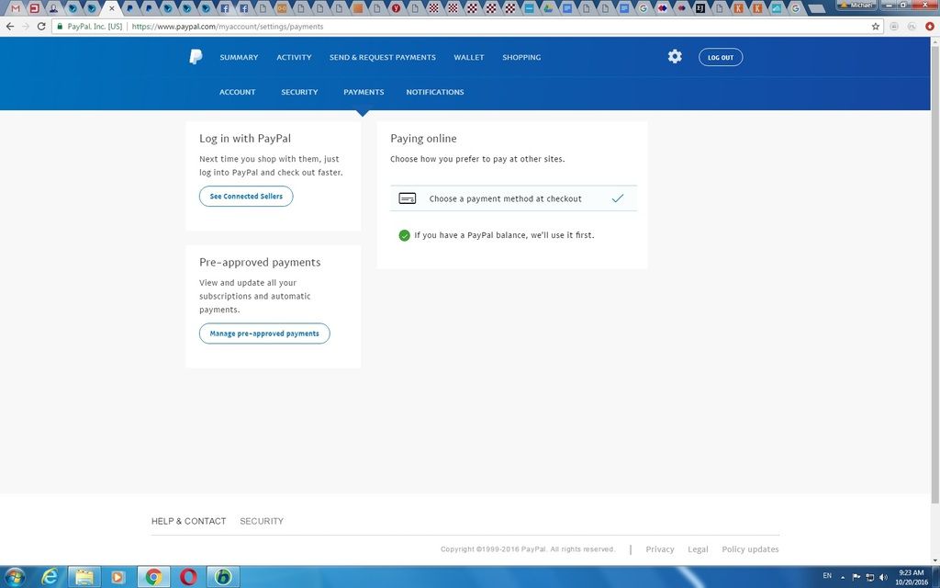Open the Windows Start menu
940x588 pixels.
point(15,577)
